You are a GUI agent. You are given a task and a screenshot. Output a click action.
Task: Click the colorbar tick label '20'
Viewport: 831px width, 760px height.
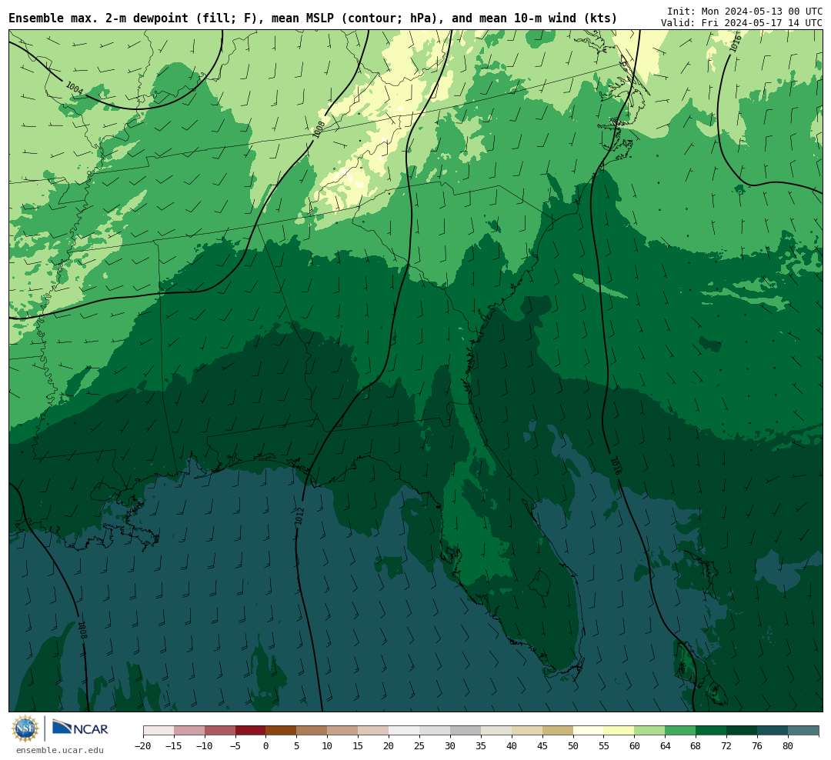(x=389, y=746)
